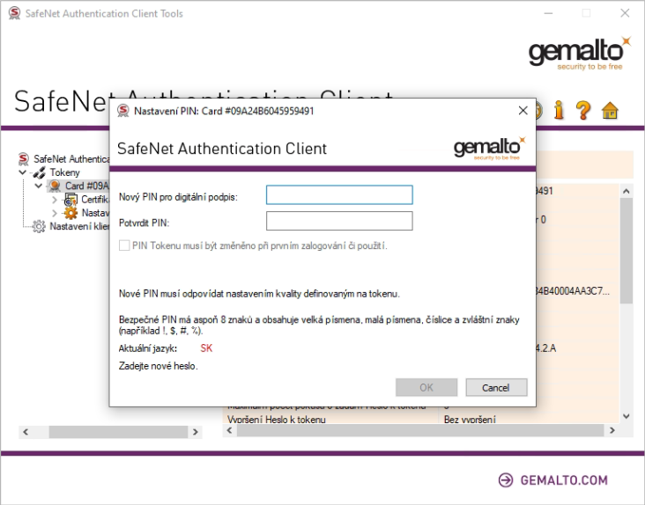
Task: Click right arrow of tree panel scrollbar
Action: click(x=196, y=432)
